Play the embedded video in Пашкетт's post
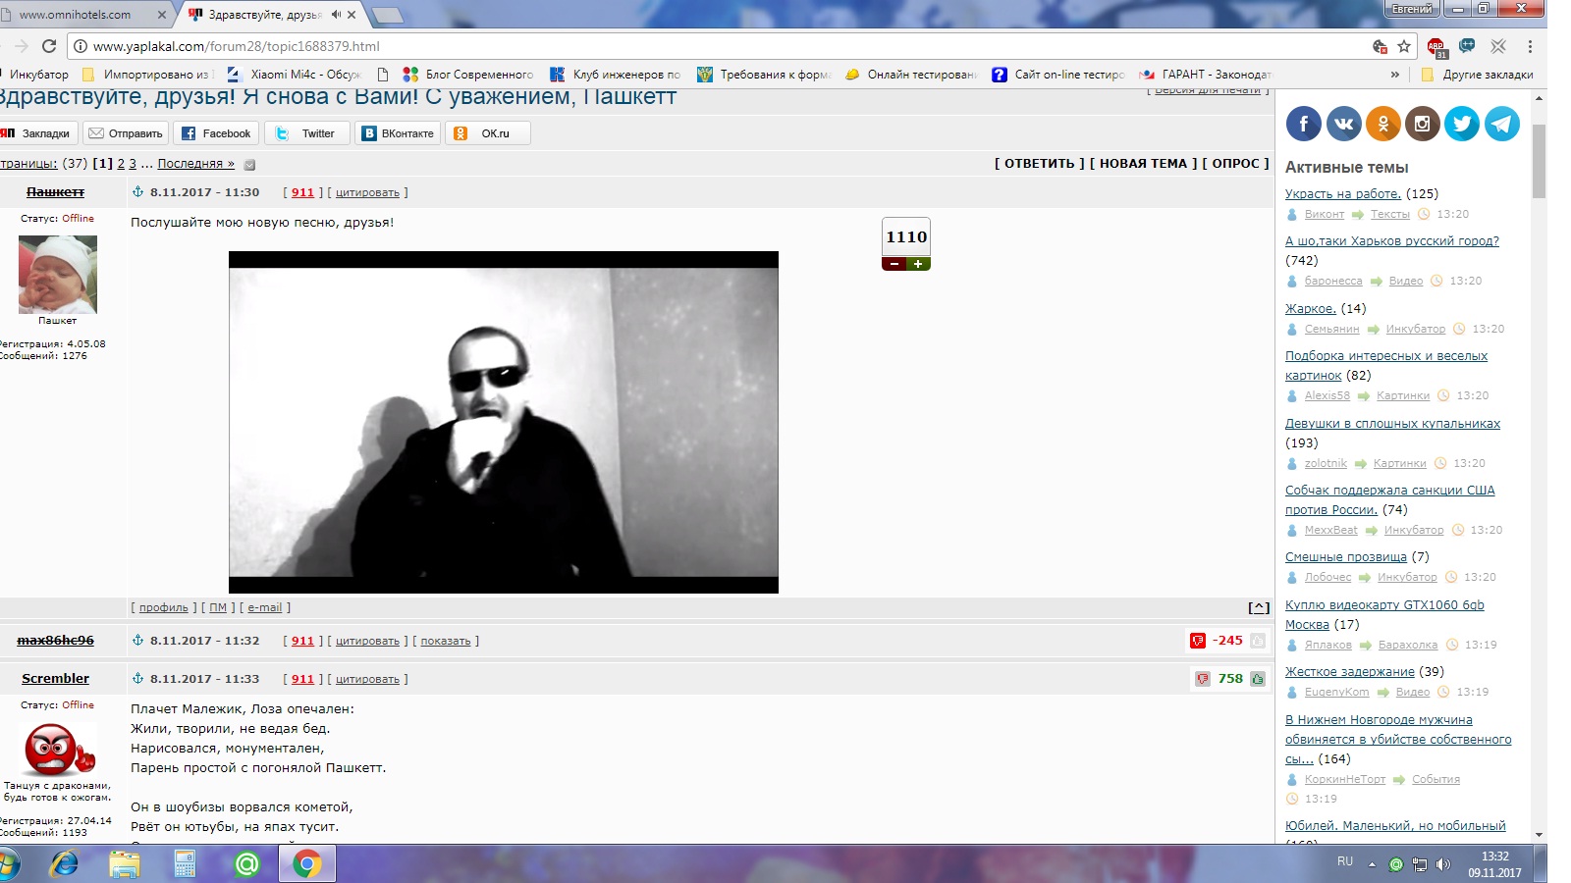The width and height of the screenshot is (1571, 883). (504, 422)
